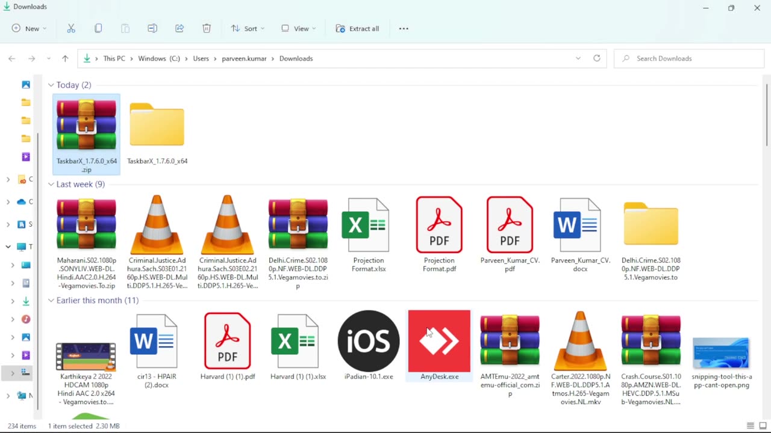771x433 pixels.
Task: Open the View dropdown menu
Action: (x=298, y=28)
